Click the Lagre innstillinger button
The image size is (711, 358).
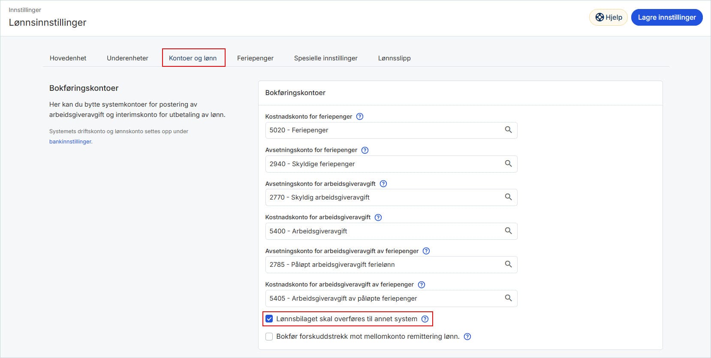667,18
